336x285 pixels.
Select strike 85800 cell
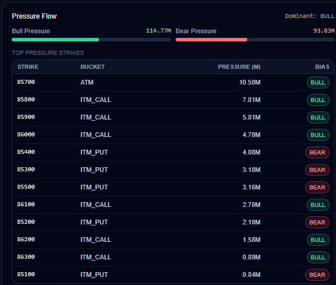pyautogui.click(x=26, y=100)
